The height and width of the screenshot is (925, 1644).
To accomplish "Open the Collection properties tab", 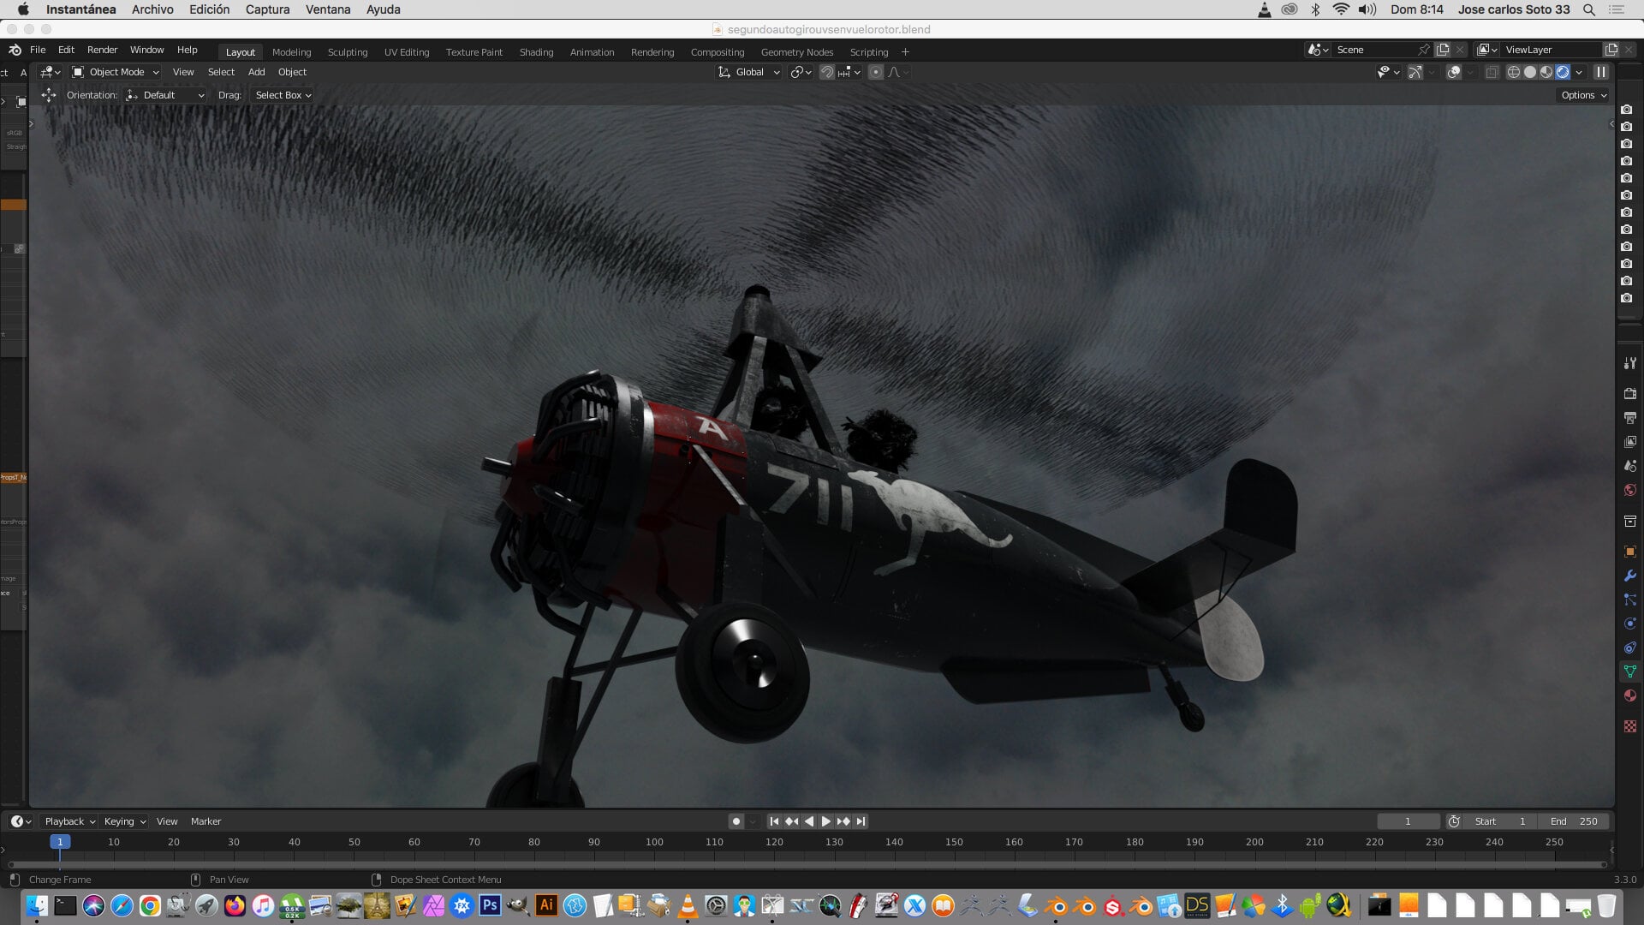I will (x=1629, y=521).
